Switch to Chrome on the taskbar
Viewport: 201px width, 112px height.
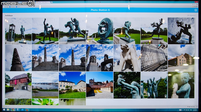point(13,110)
